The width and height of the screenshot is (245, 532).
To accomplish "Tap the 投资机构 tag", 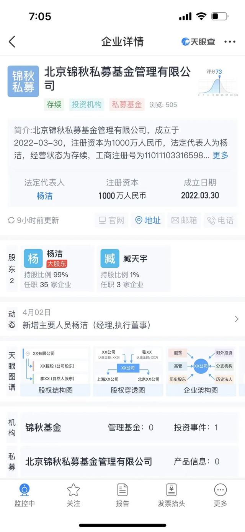I will 87,104.
